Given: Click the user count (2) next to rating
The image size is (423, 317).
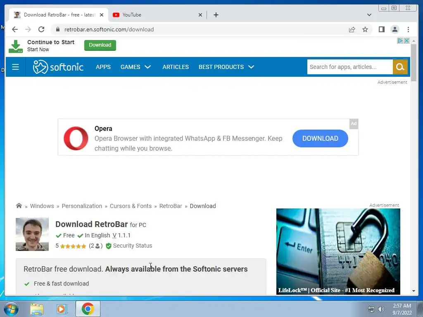Looking at the screenshot, I should [95, 246].
